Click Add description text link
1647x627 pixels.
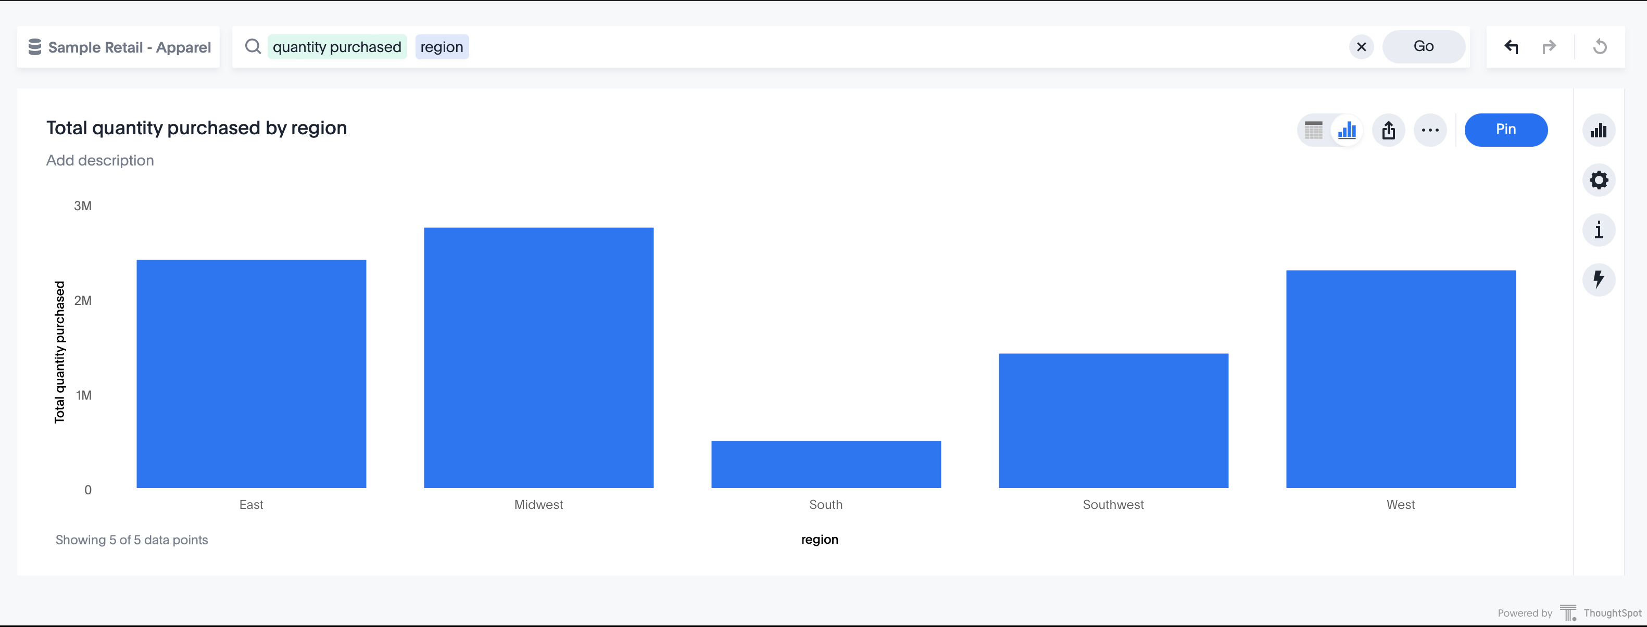pos(100,160)
